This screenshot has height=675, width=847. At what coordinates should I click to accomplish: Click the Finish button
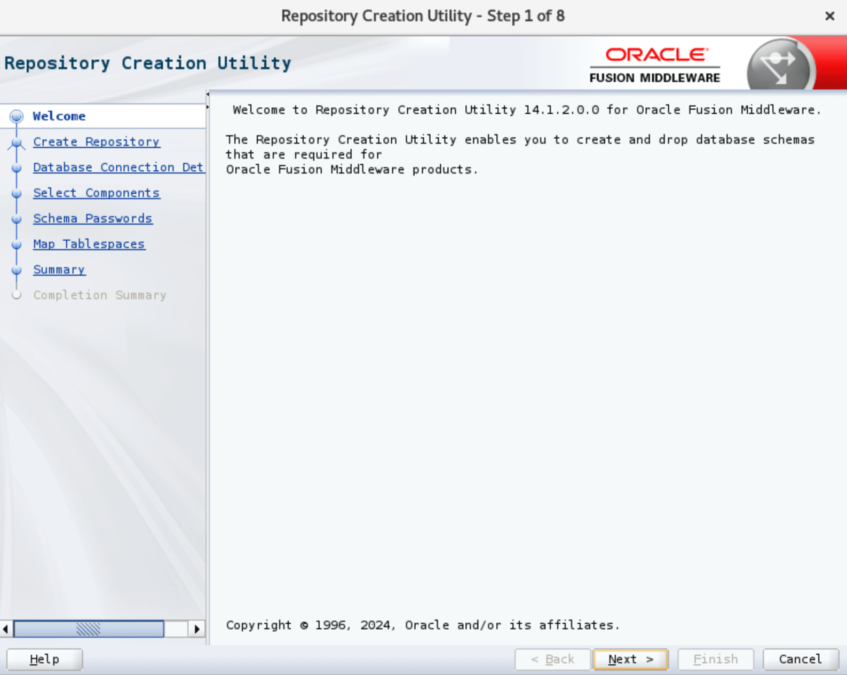click(x=715, y=659)
